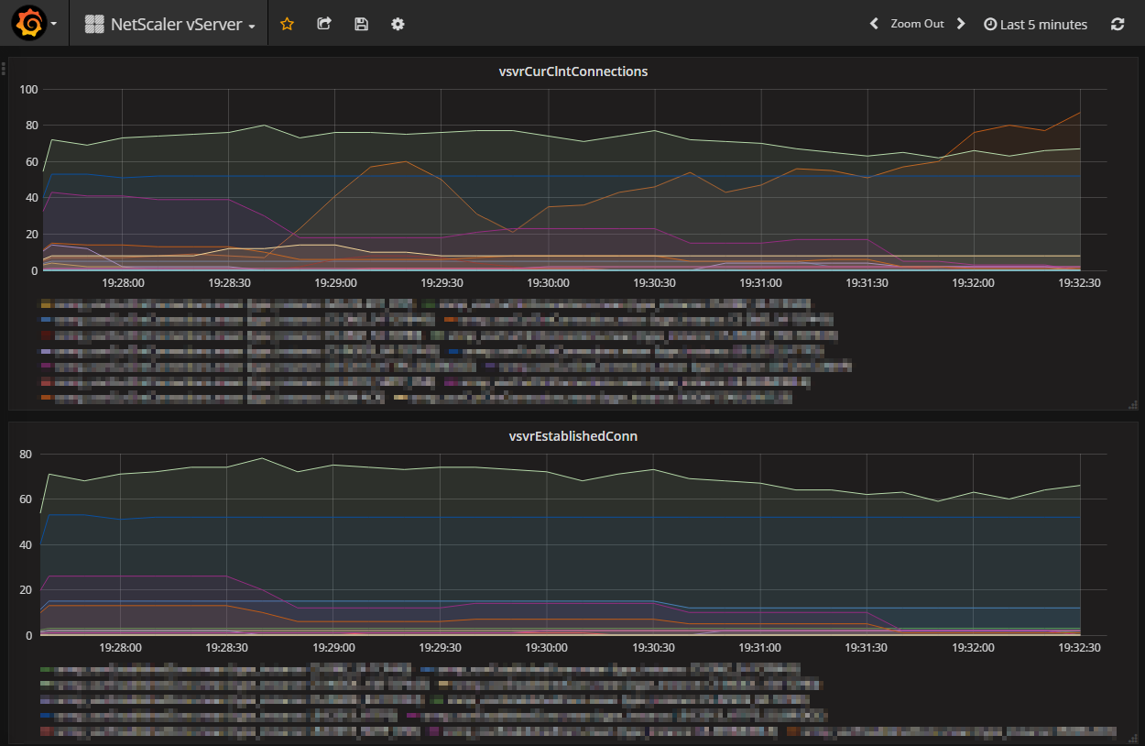Viewport: 1145px width, 746px height.
Task: Open the vsvrEstablishedConn panel title menu
Action: pos(572,436)
